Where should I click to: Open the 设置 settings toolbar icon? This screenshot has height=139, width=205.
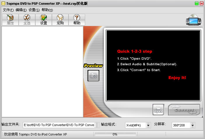(43, 20)
